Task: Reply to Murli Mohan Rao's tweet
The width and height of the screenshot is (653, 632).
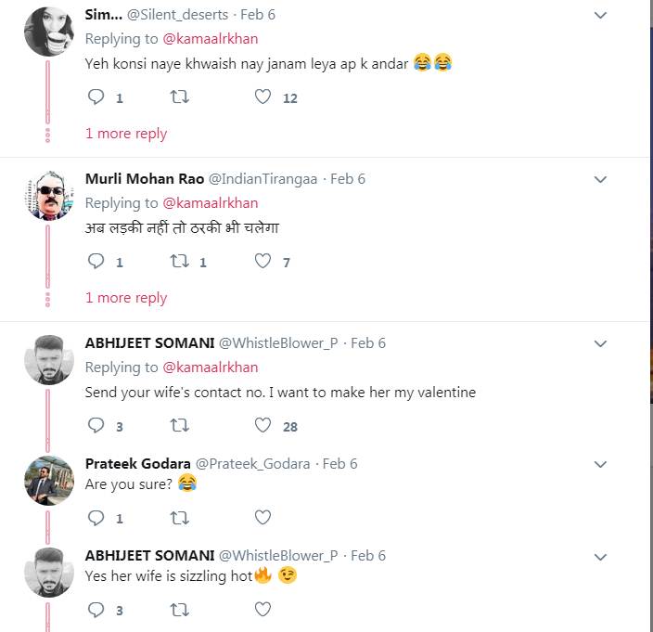Action: tap(96, 262)
